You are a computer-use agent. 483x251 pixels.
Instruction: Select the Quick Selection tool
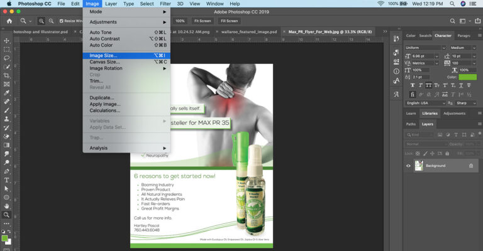[x=6, y=67]
